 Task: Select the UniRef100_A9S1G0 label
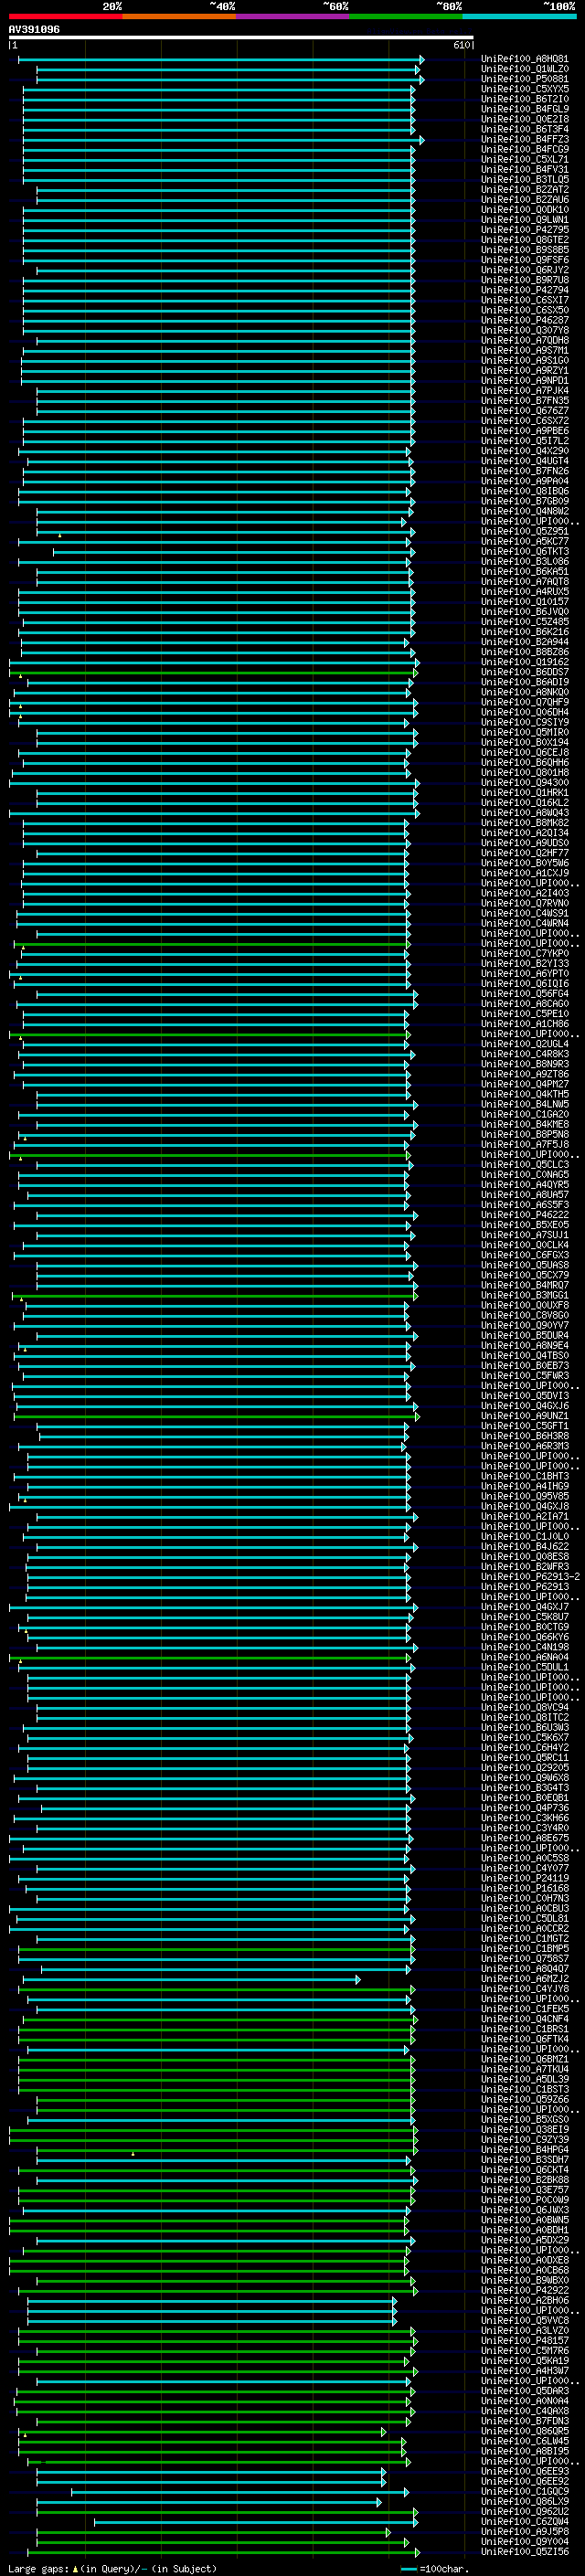524,360
